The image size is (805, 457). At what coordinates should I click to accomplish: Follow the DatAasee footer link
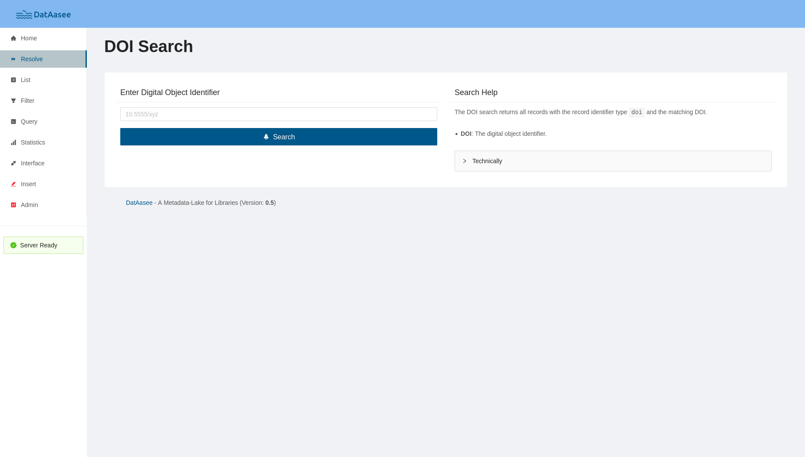[139, 203]
